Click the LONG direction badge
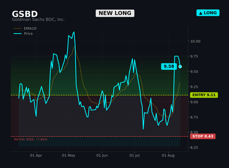The image size is (229, 168). [x=208, y=13]
